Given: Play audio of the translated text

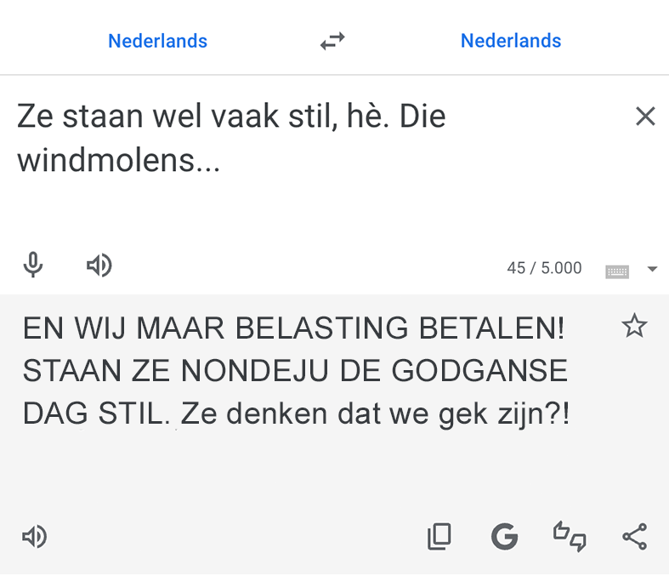Looking at the screenshot, I should click(34, 537).
